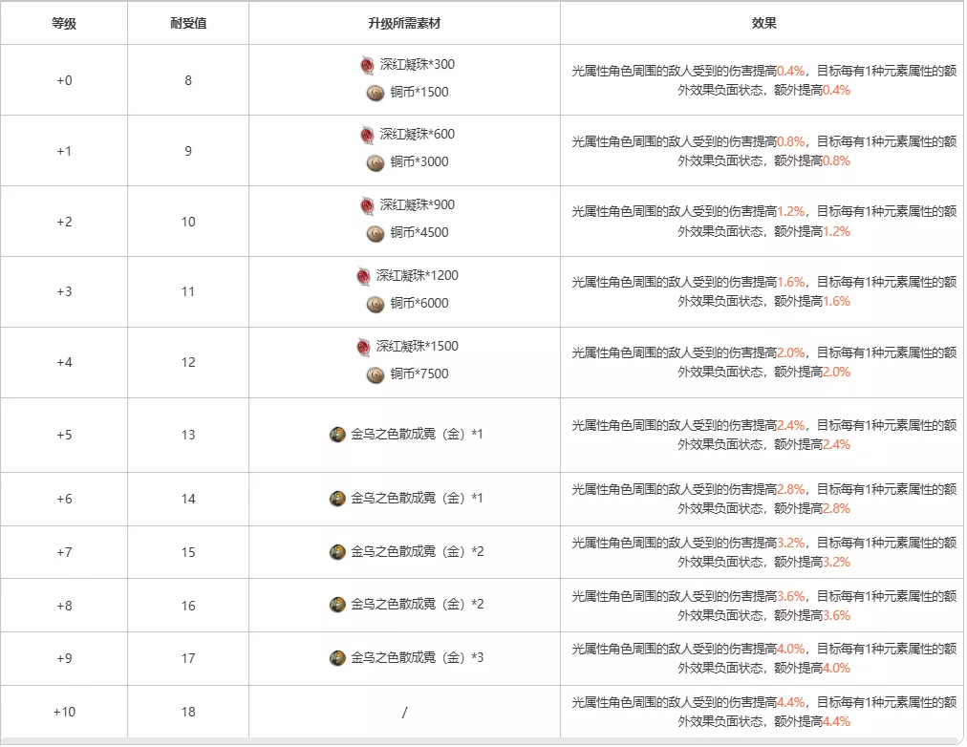Click the 效果 column header

764,23
